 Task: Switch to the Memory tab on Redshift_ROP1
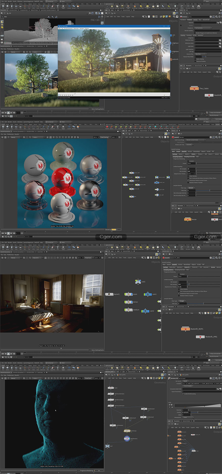coord(219,267)
